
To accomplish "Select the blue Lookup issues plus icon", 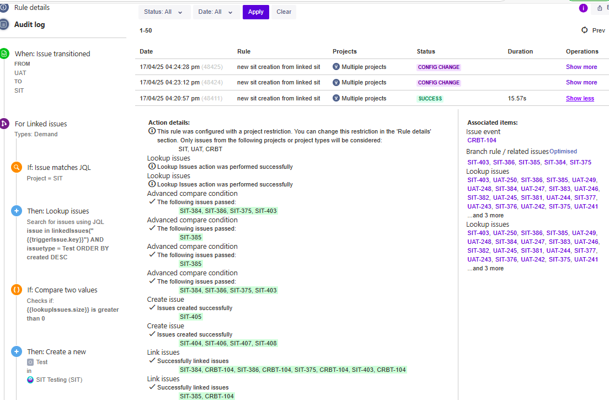I will [17, 211].
